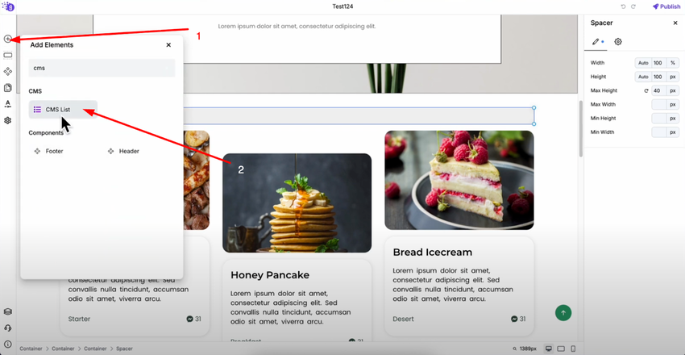
Task: Switch to the Spacer style pencil tab
Action: coord(596,41)
